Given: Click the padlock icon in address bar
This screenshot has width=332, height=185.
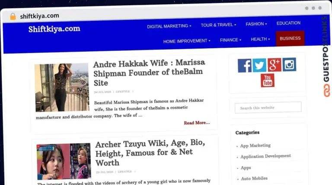Looking at the screenshot, I should pyautogui.click(x=13, y=16).
